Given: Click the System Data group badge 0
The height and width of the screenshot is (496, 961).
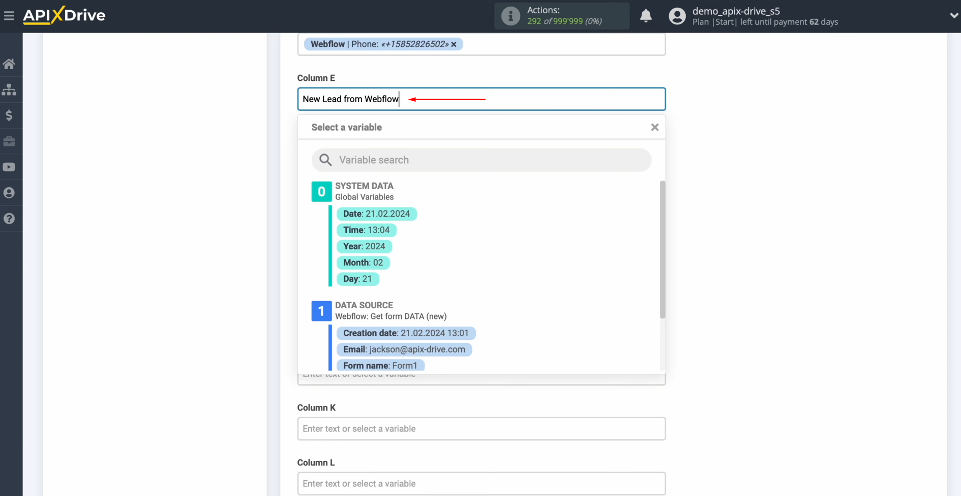Looking at the screenshot, I should pyautogui.click(x=321, y=192).
